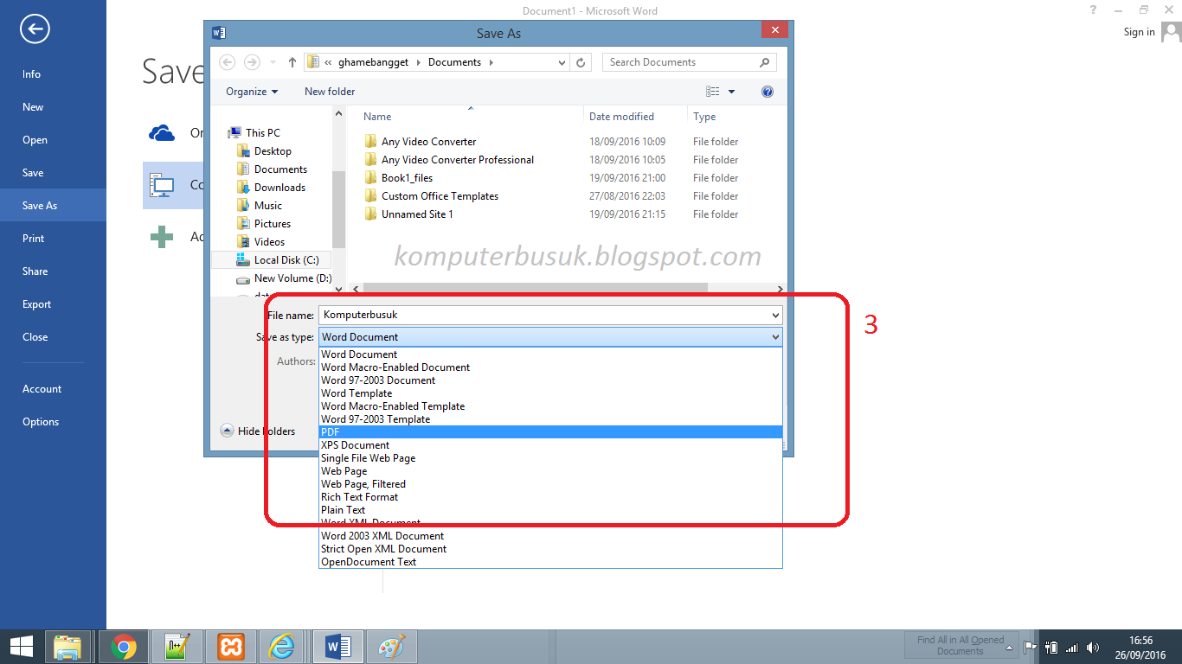Click the Word Help question mark icon

point(1094,10)
